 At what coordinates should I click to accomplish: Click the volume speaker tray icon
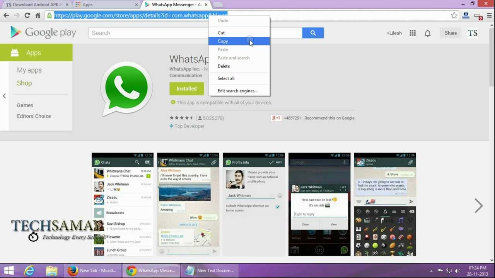457,271
